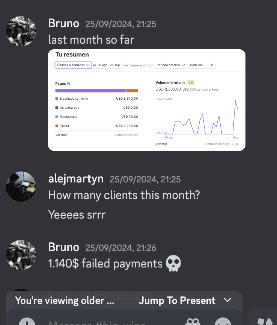Open the emoji picker in message bar
Viewport: 277px width, 325px height.
tap(223, 322)
